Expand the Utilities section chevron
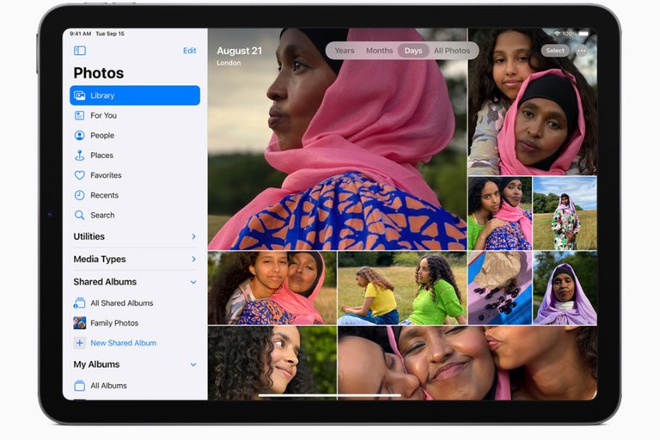Image resolution: width=660 pixels, height=440 pixels. pyautogui.click(x=193, y=236)
